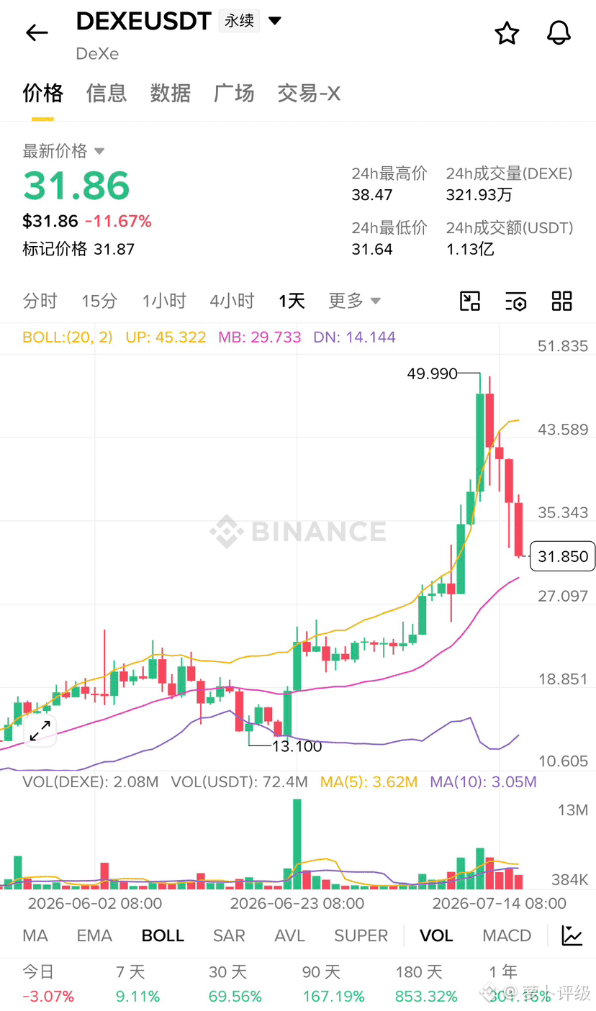Tap the -11.67% change value
The image size is (596, 1011).
tap(118, 222)
